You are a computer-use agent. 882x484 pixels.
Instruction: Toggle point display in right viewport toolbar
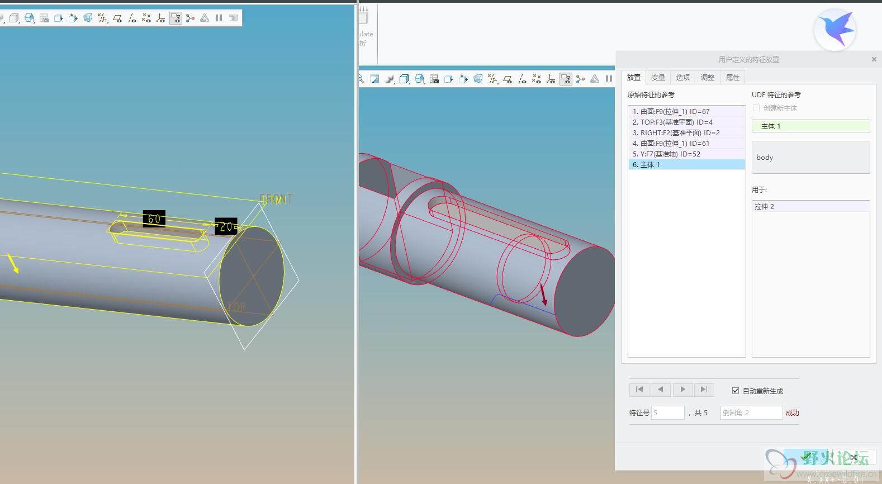(x=537, y=79)
